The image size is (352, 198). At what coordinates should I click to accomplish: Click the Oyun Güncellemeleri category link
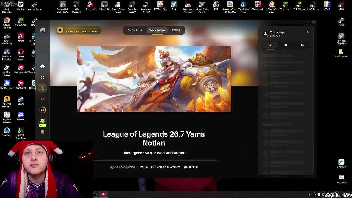(x=122, y=167)
